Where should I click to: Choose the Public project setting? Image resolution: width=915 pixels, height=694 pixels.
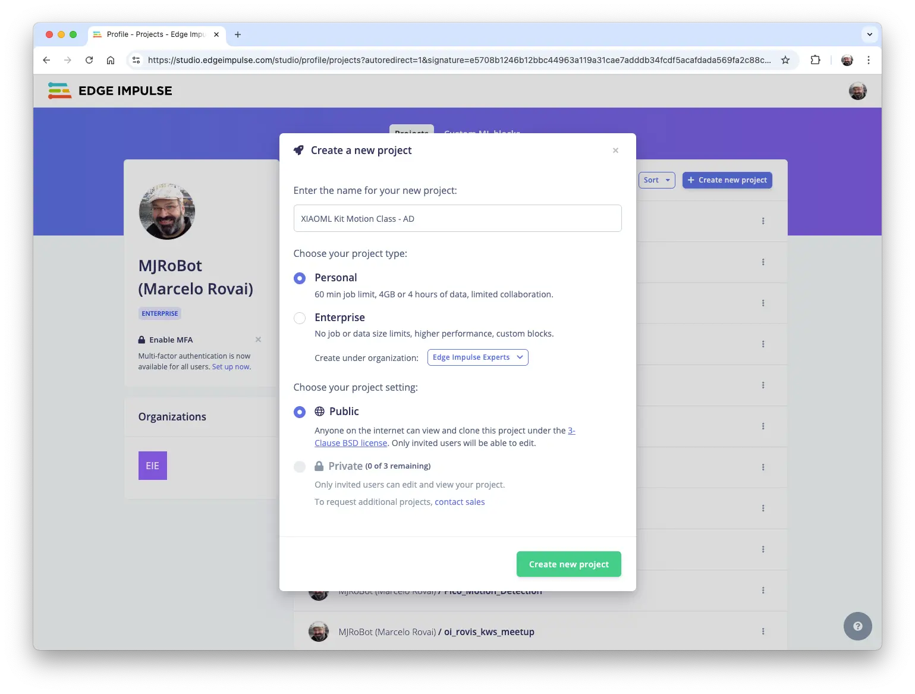(x=300, y=412)
